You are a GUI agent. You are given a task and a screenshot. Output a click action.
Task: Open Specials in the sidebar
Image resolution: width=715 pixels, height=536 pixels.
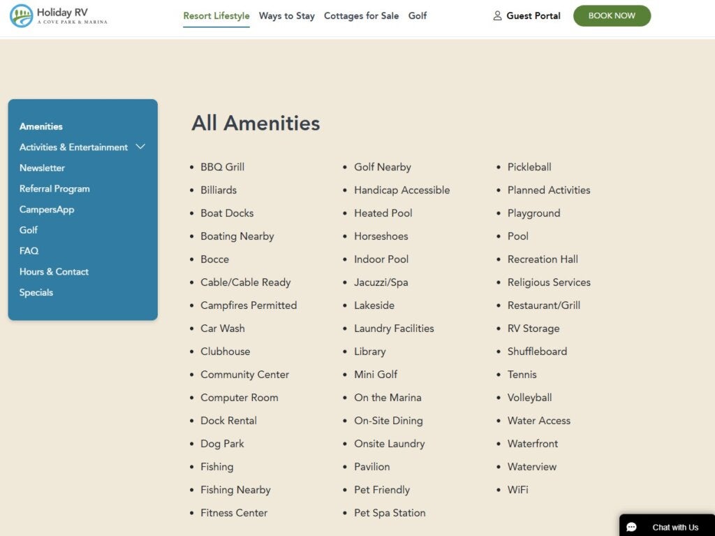(36, 293)
